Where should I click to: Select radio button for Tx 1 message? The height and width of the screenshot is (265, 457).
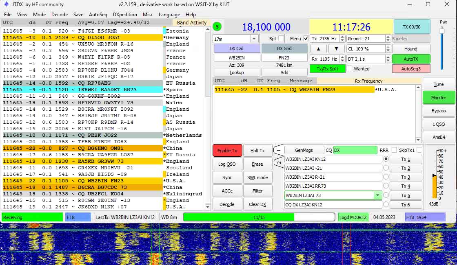tap(386, 159)
